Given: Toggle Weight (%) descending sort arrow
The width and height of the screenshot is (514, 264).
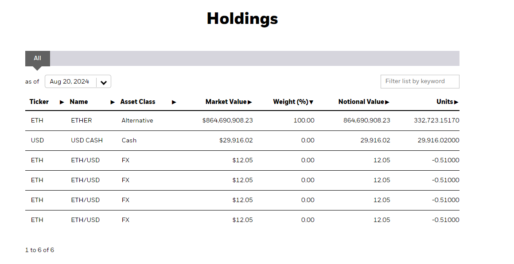Looking at the screenshot, I should (x=311, y=103).
